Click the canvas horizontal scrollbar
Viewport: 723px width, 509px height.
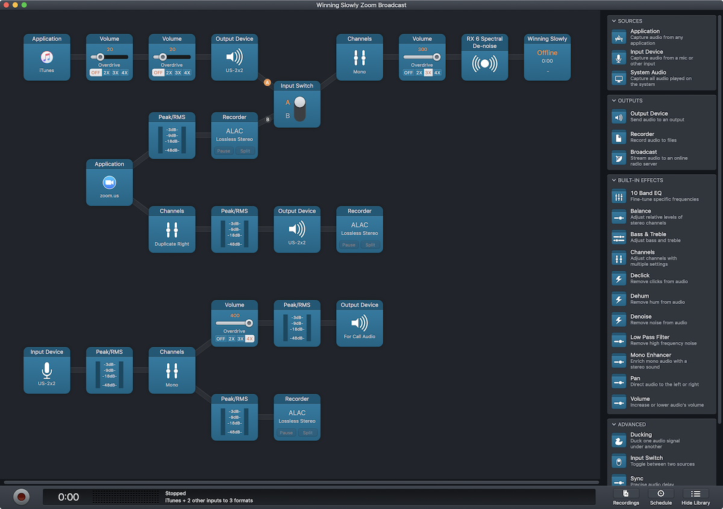coord(301,482)
